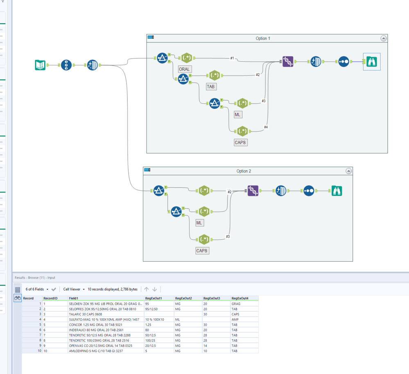The height and width of the screenshot is (374, 409).
Task: Select the Browse tool in Option 1
Action: (x=372, y=61)
